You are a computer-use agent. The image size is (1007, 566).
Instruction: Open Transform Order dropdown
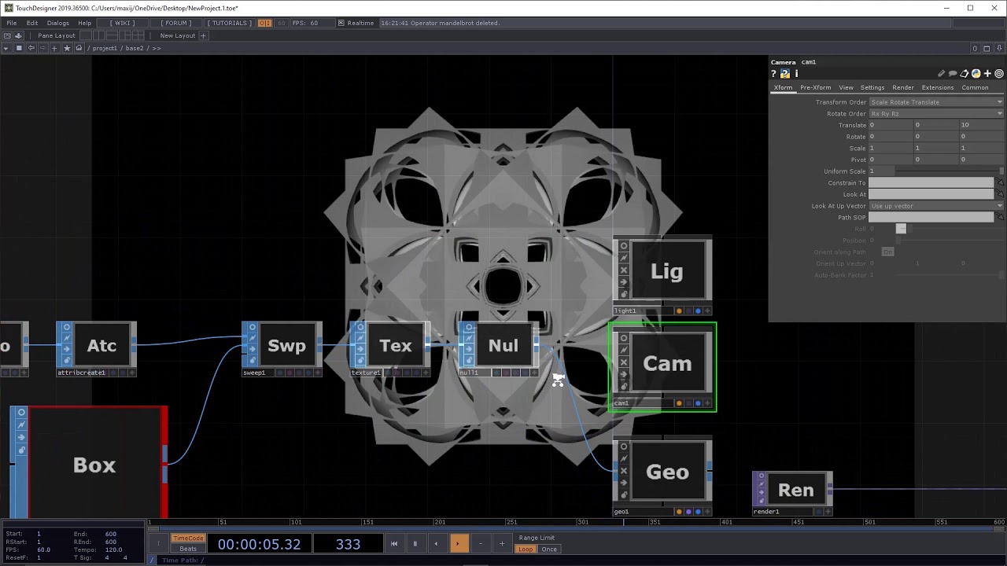tap(936, 102)
